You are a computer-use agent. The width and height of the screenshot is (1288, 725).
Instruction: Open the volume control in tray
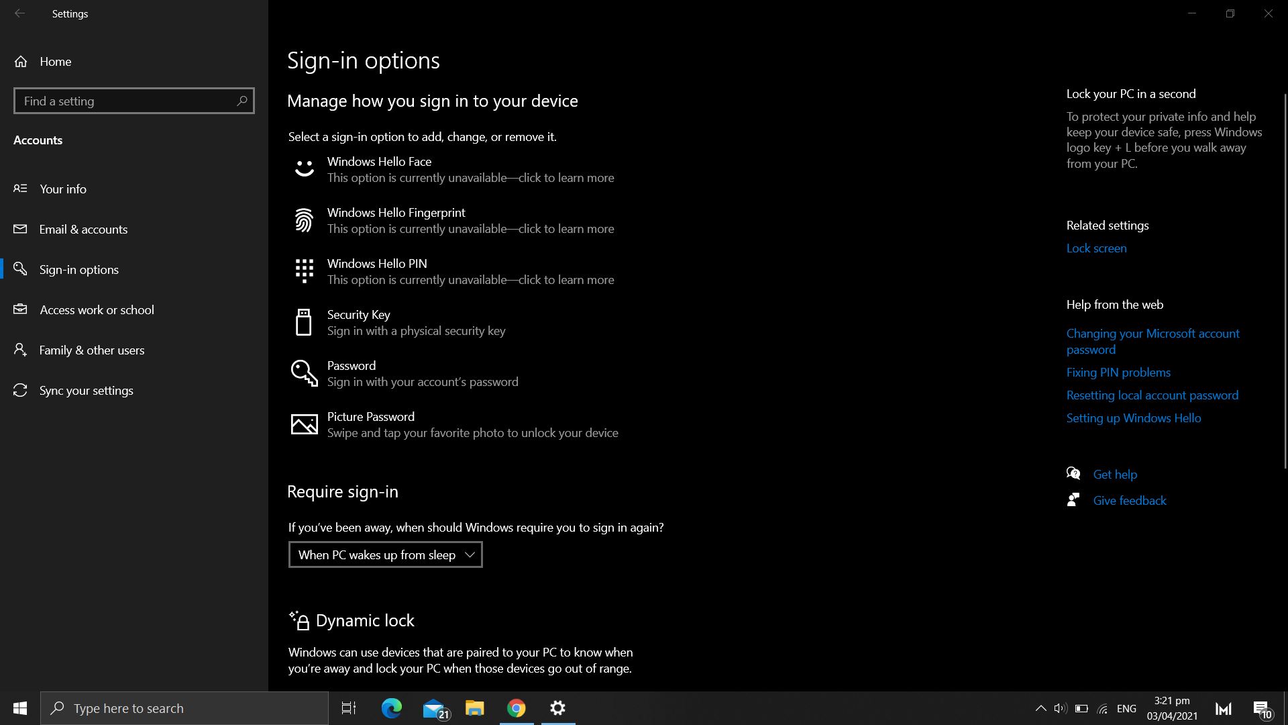pos(1061,708)
